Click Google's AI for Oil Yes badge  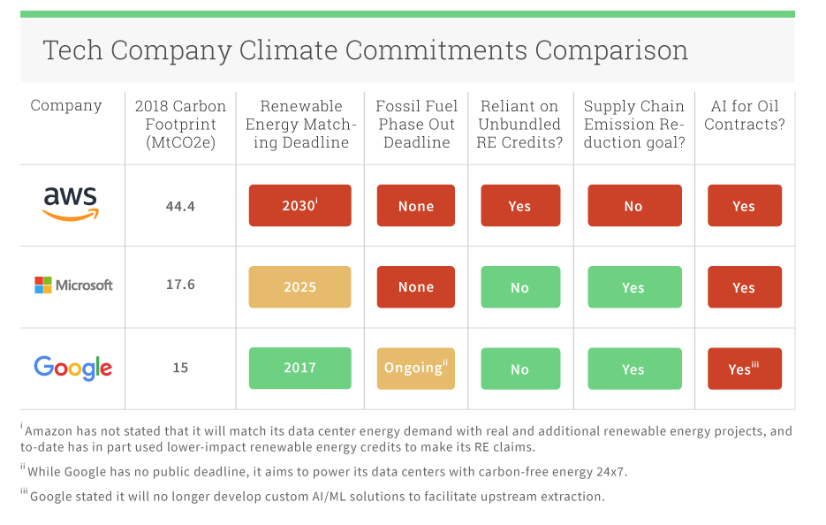[744, 369]
